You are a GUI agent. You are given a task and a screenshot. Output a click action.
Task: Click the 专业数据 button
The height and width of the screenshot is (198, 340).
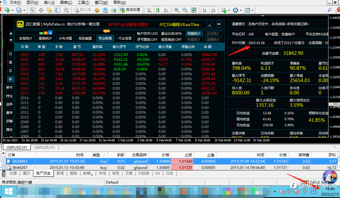(105, 38)
